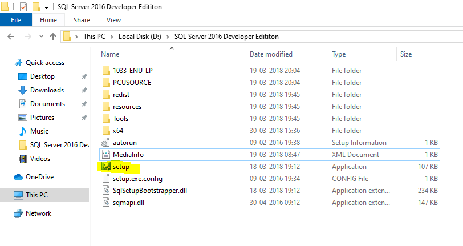Click the Properties checkmark icon in title bar
Screen dimensions: 463x246
[x=23, y=6]
